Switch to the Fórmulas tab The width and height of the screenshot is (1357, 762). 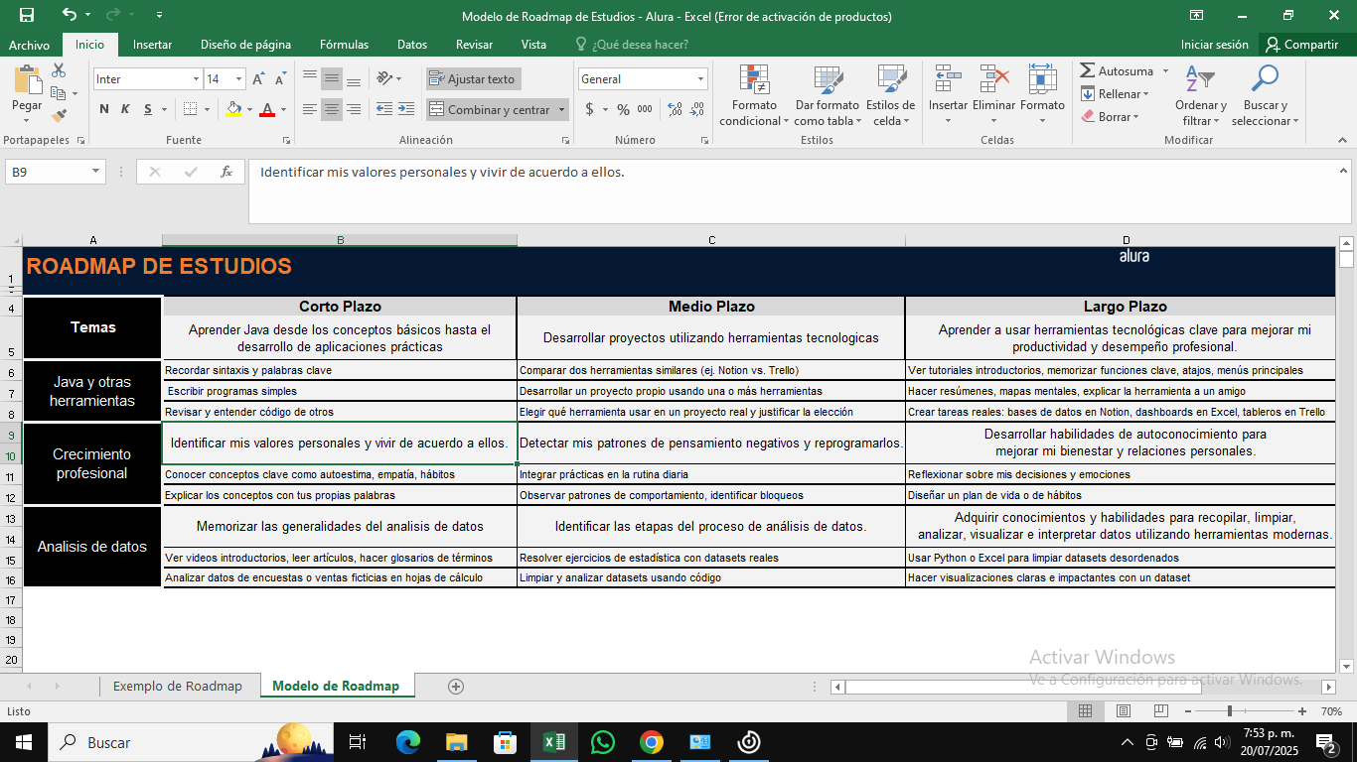tap(344, 45)
